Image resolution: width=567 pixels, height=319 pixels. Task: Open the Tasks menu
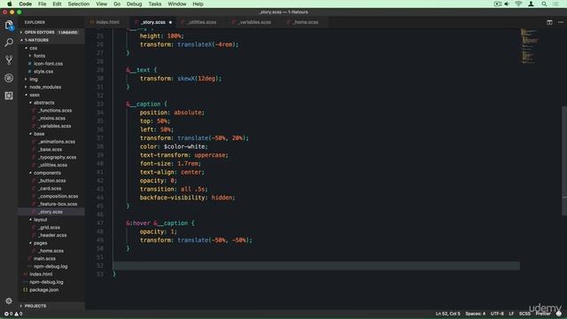click(155, 4)
